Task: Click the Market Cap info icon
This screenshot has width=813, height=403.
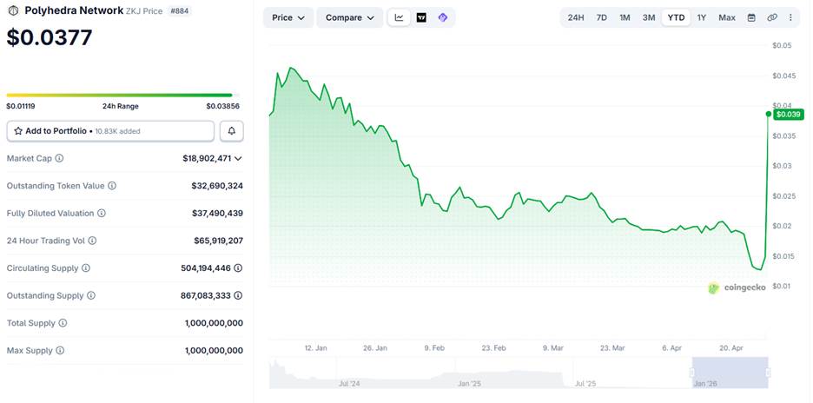Action: tap(60, 158)
